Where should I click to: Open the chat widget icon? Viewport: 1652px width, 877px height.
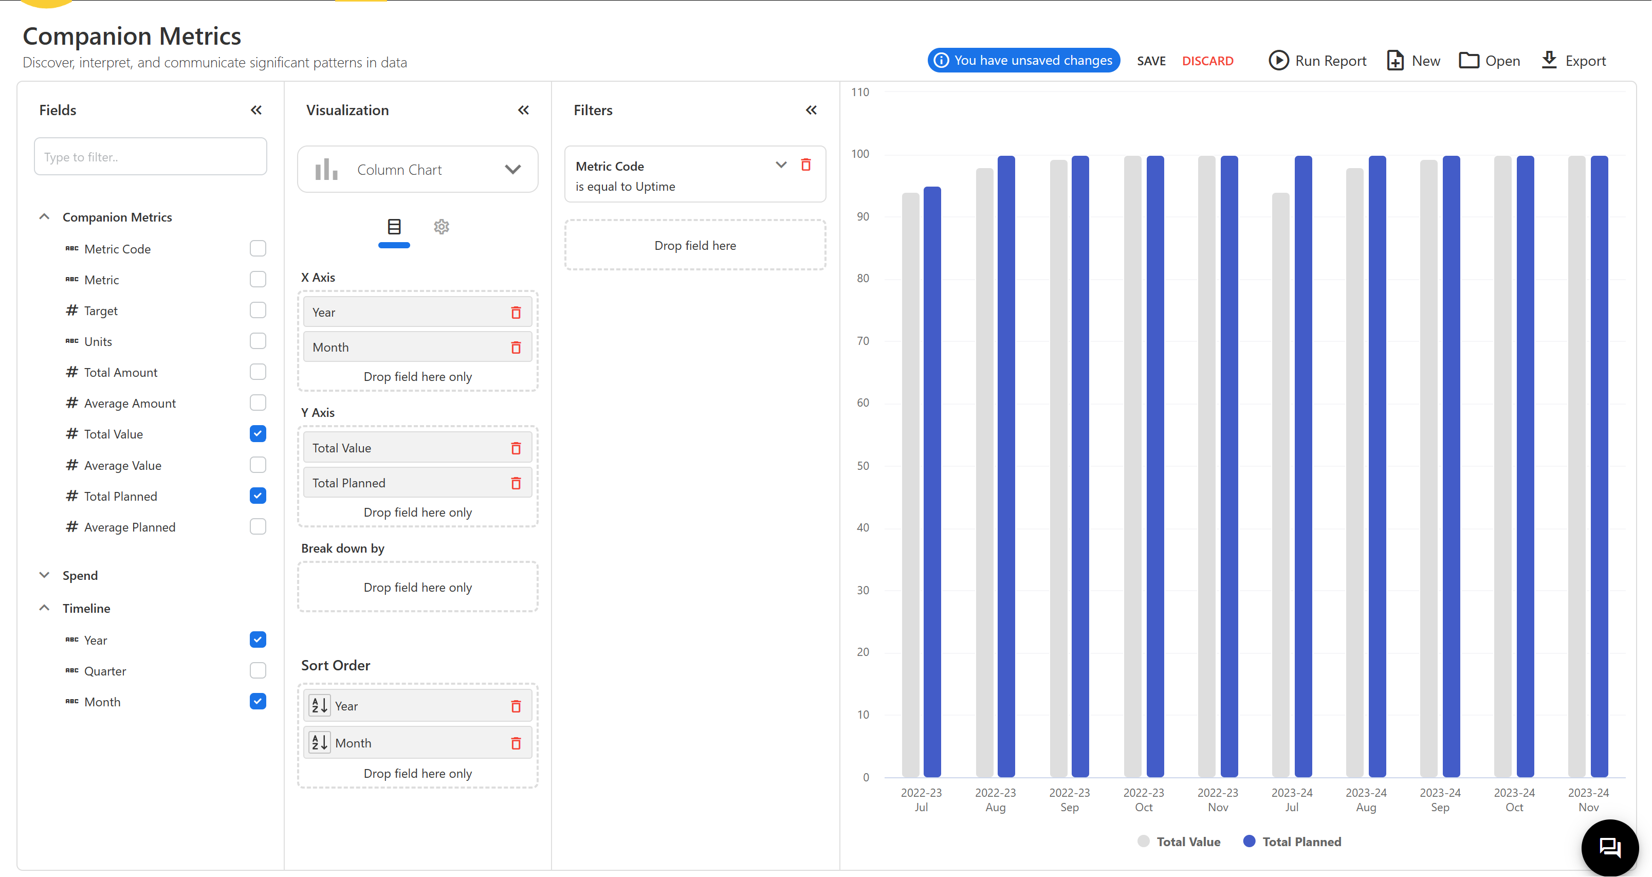(x=1610, y=847)
